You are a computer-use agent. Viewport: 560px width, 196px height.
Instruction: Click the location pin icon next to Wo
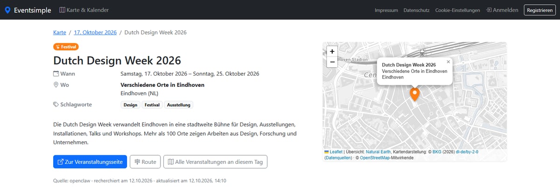[x=56, y=85]
